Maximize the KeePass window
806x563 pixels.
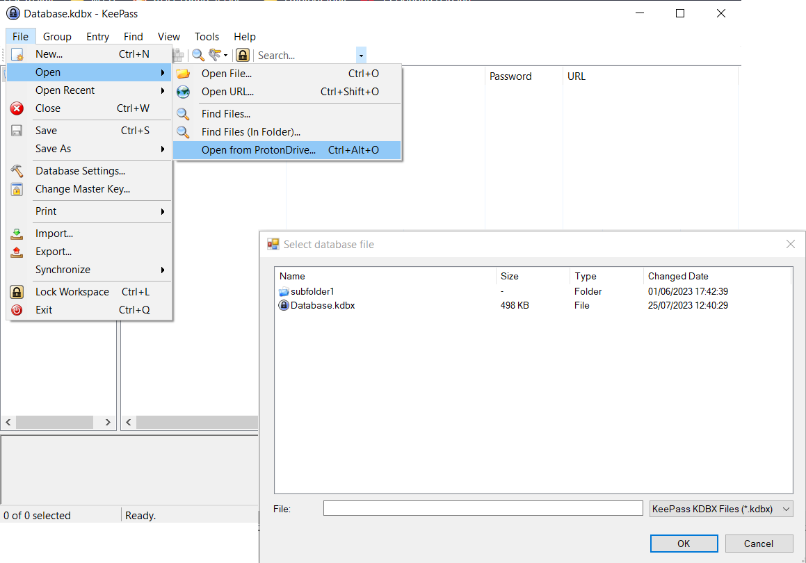tap(680, 13)
